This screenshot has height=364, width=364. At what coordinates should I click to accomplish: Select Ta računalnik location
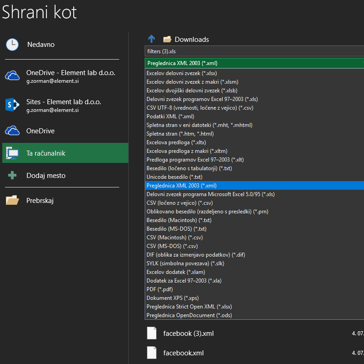pyautogui.click(x=65, y=153)
